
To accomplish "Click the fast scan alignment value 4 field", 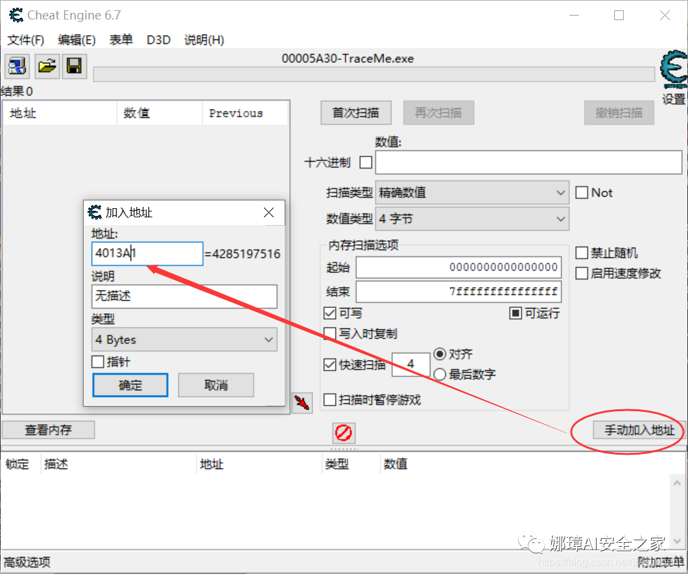I will click(410, 365).
